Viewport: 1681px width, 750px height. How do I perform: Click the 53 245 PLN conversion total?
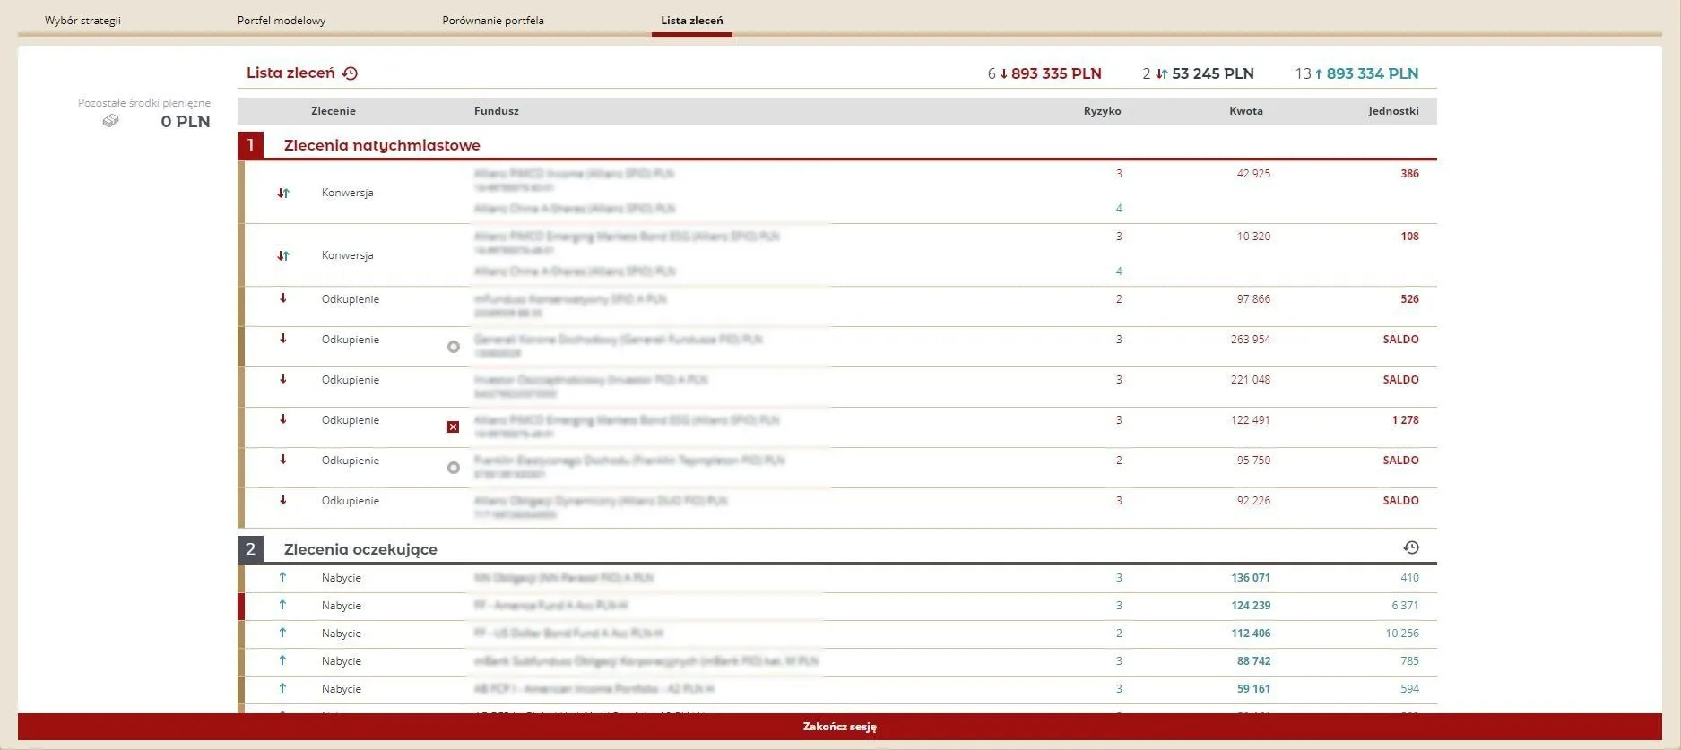pyautogui.click(x=1212, y=73)
